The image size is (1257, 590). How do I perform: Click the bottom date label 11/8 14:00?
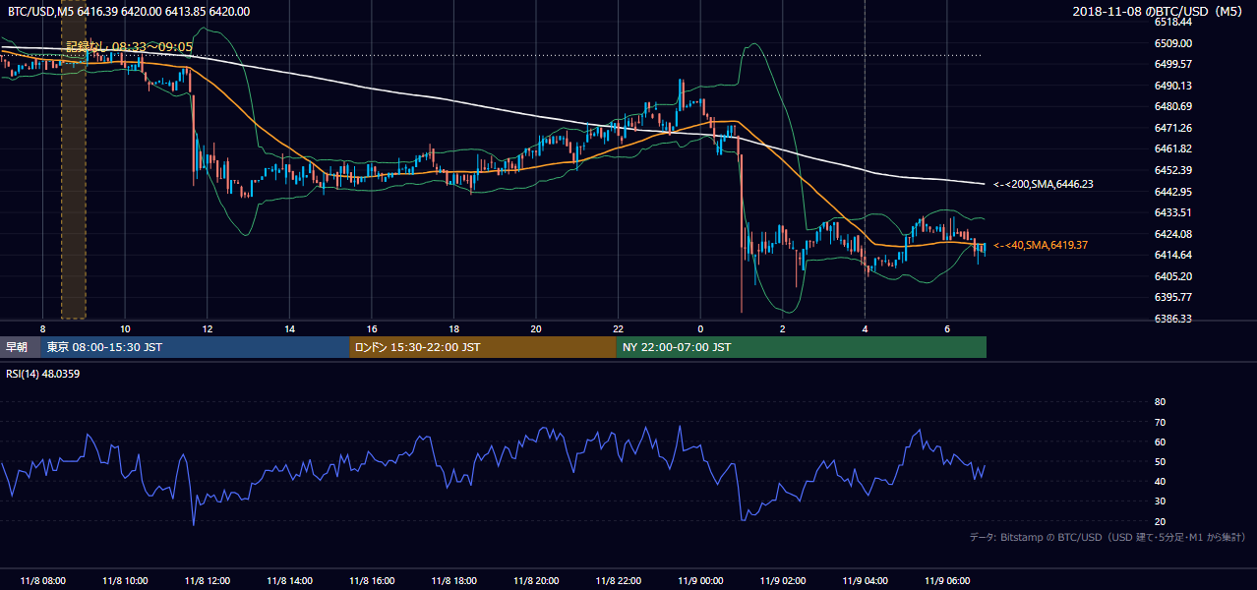pos(289,580)
